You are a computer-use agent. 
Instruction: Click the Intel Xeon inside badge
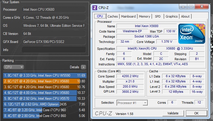coord(192,34)
